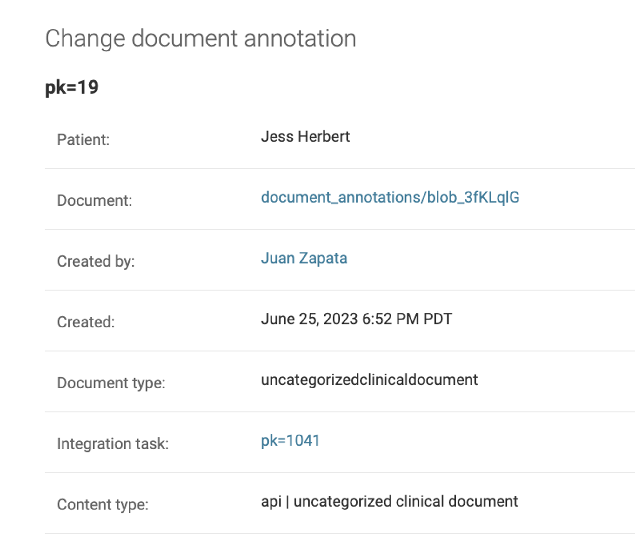The height and width of the screenshot is (560, 635).
Task: Click the Content type field label
Action: (103, 505)
